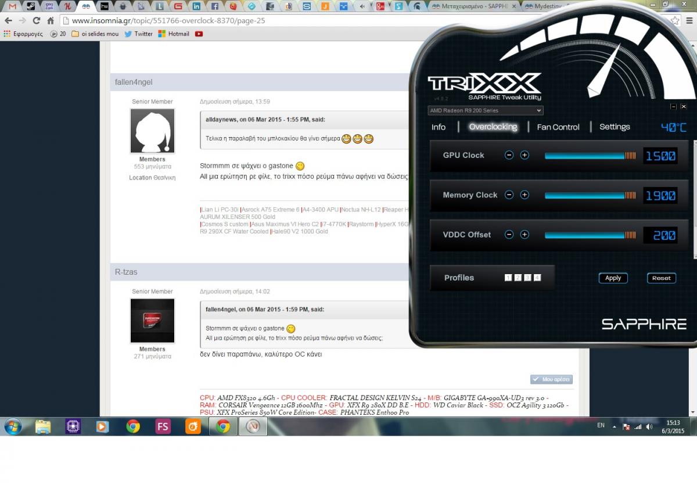Switch to the Steam browser tab
This screenshot has height=496, width=697.
tap(31, 6)
